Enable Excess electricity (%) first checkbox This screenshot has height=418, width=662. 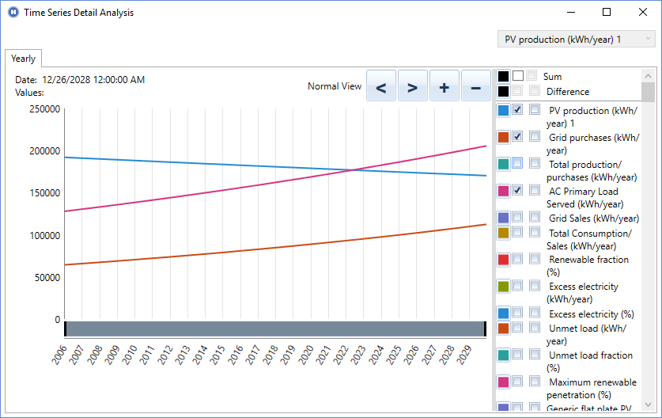pyautogui.click(x=517, y=313)
